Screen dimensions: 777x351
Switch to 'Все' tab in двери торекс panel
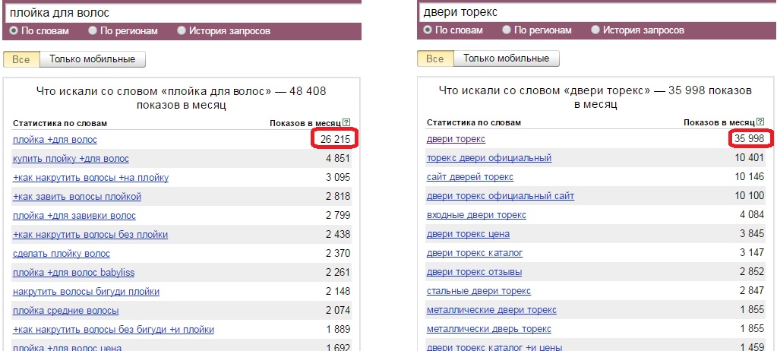coord(435,58)
